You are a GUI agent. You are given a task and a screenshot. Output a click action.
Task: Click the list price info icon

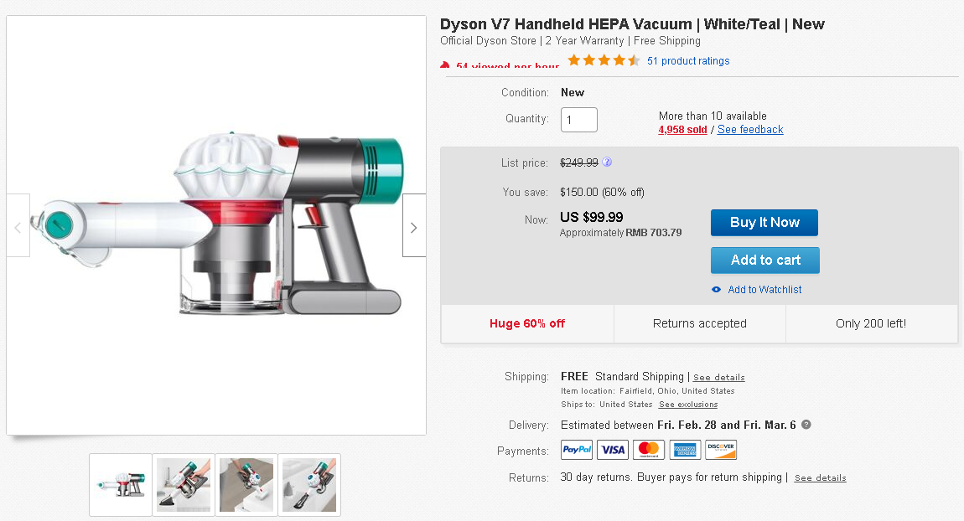click(607, 162)
